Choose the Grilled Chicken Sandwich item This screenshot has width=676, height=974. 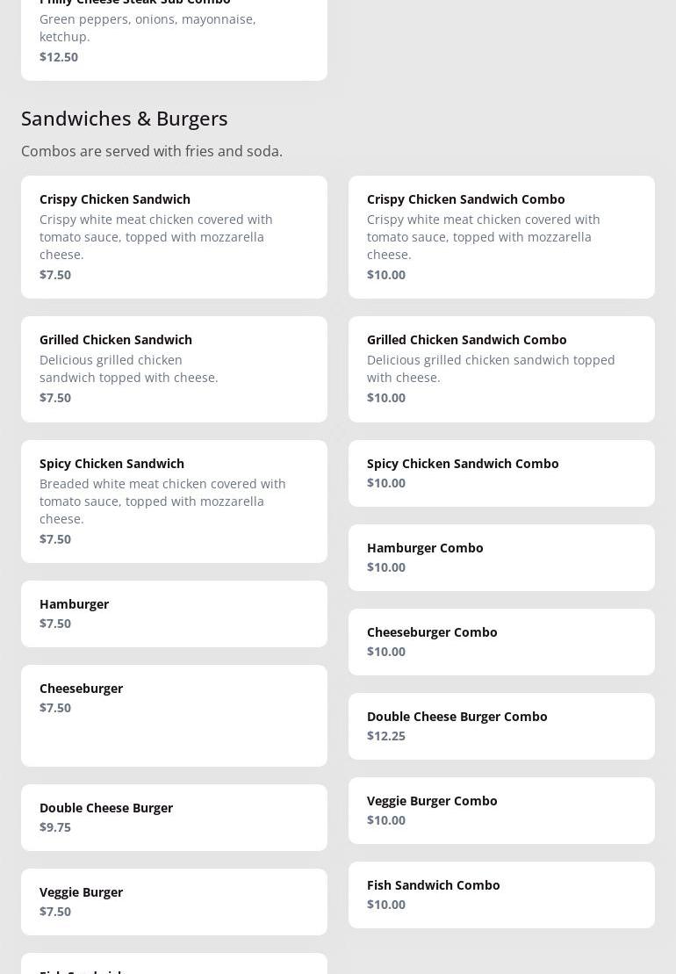click(174, 369)
